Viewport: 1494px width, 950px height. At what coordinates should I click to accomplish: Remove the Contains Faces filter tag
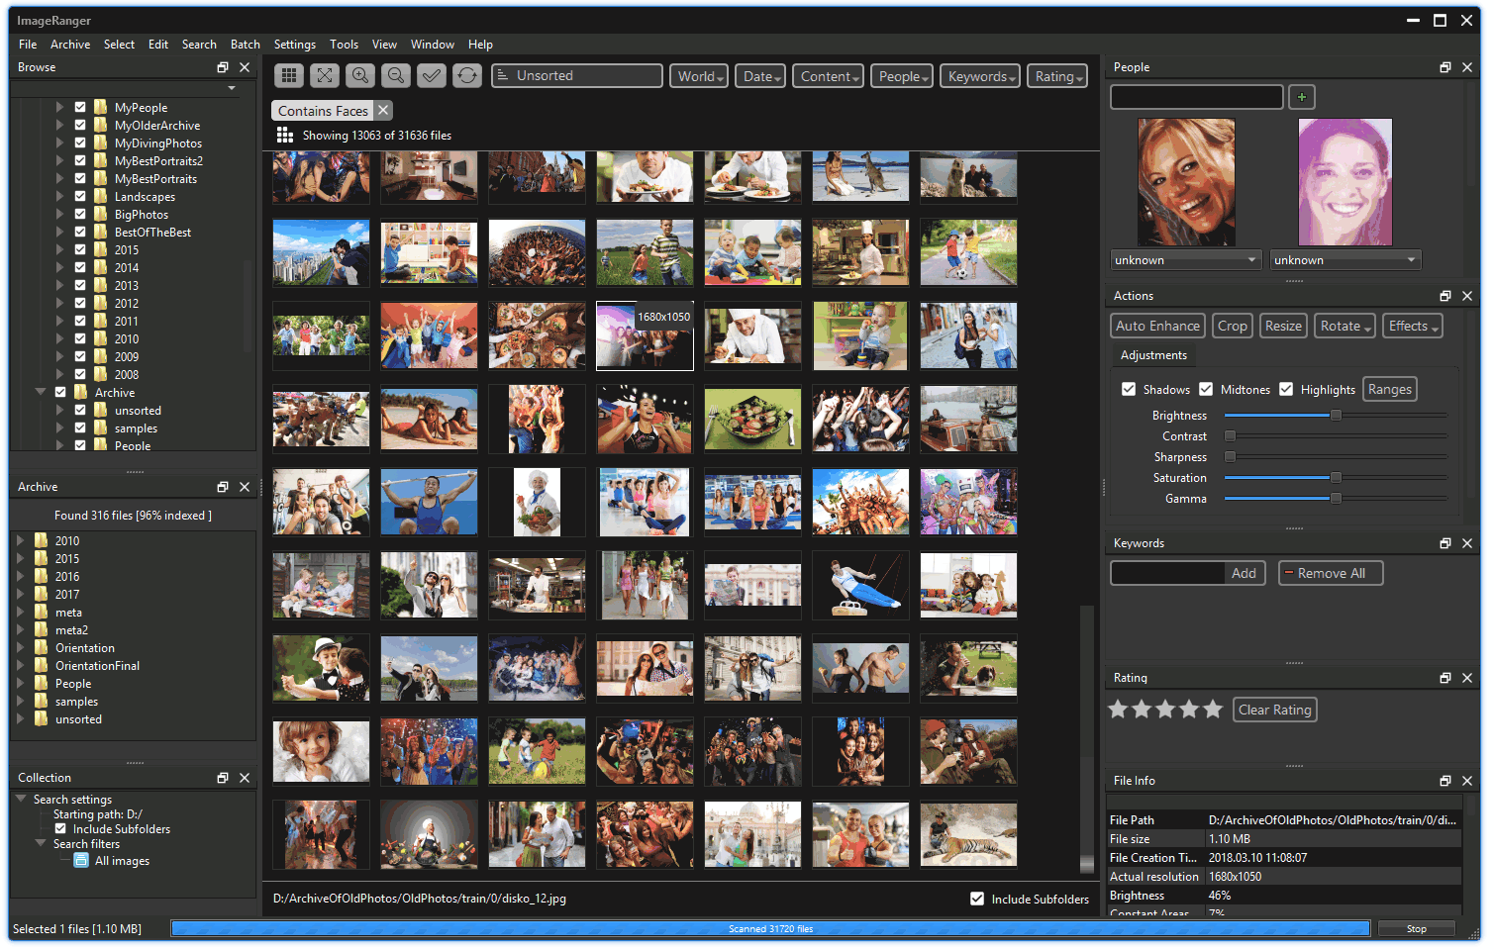pos(383,110)
